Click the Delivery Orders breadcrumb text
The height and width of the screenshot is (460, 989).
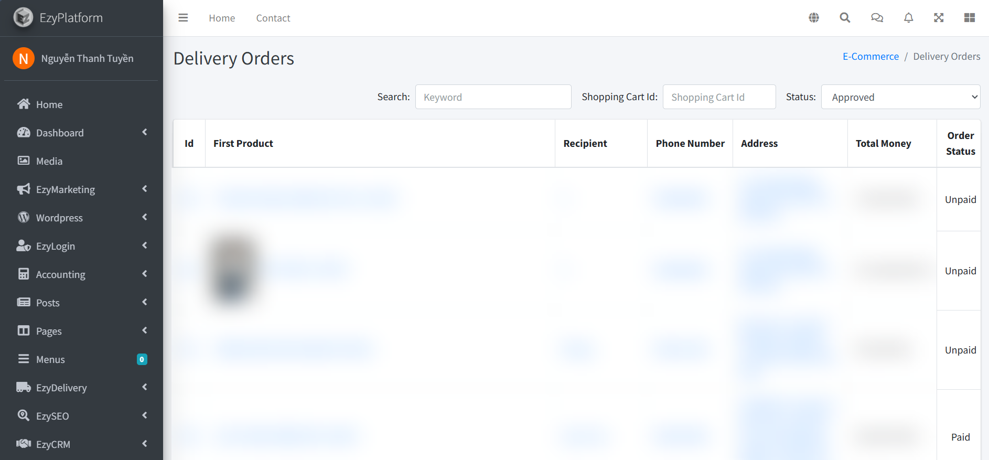[947, 57]
